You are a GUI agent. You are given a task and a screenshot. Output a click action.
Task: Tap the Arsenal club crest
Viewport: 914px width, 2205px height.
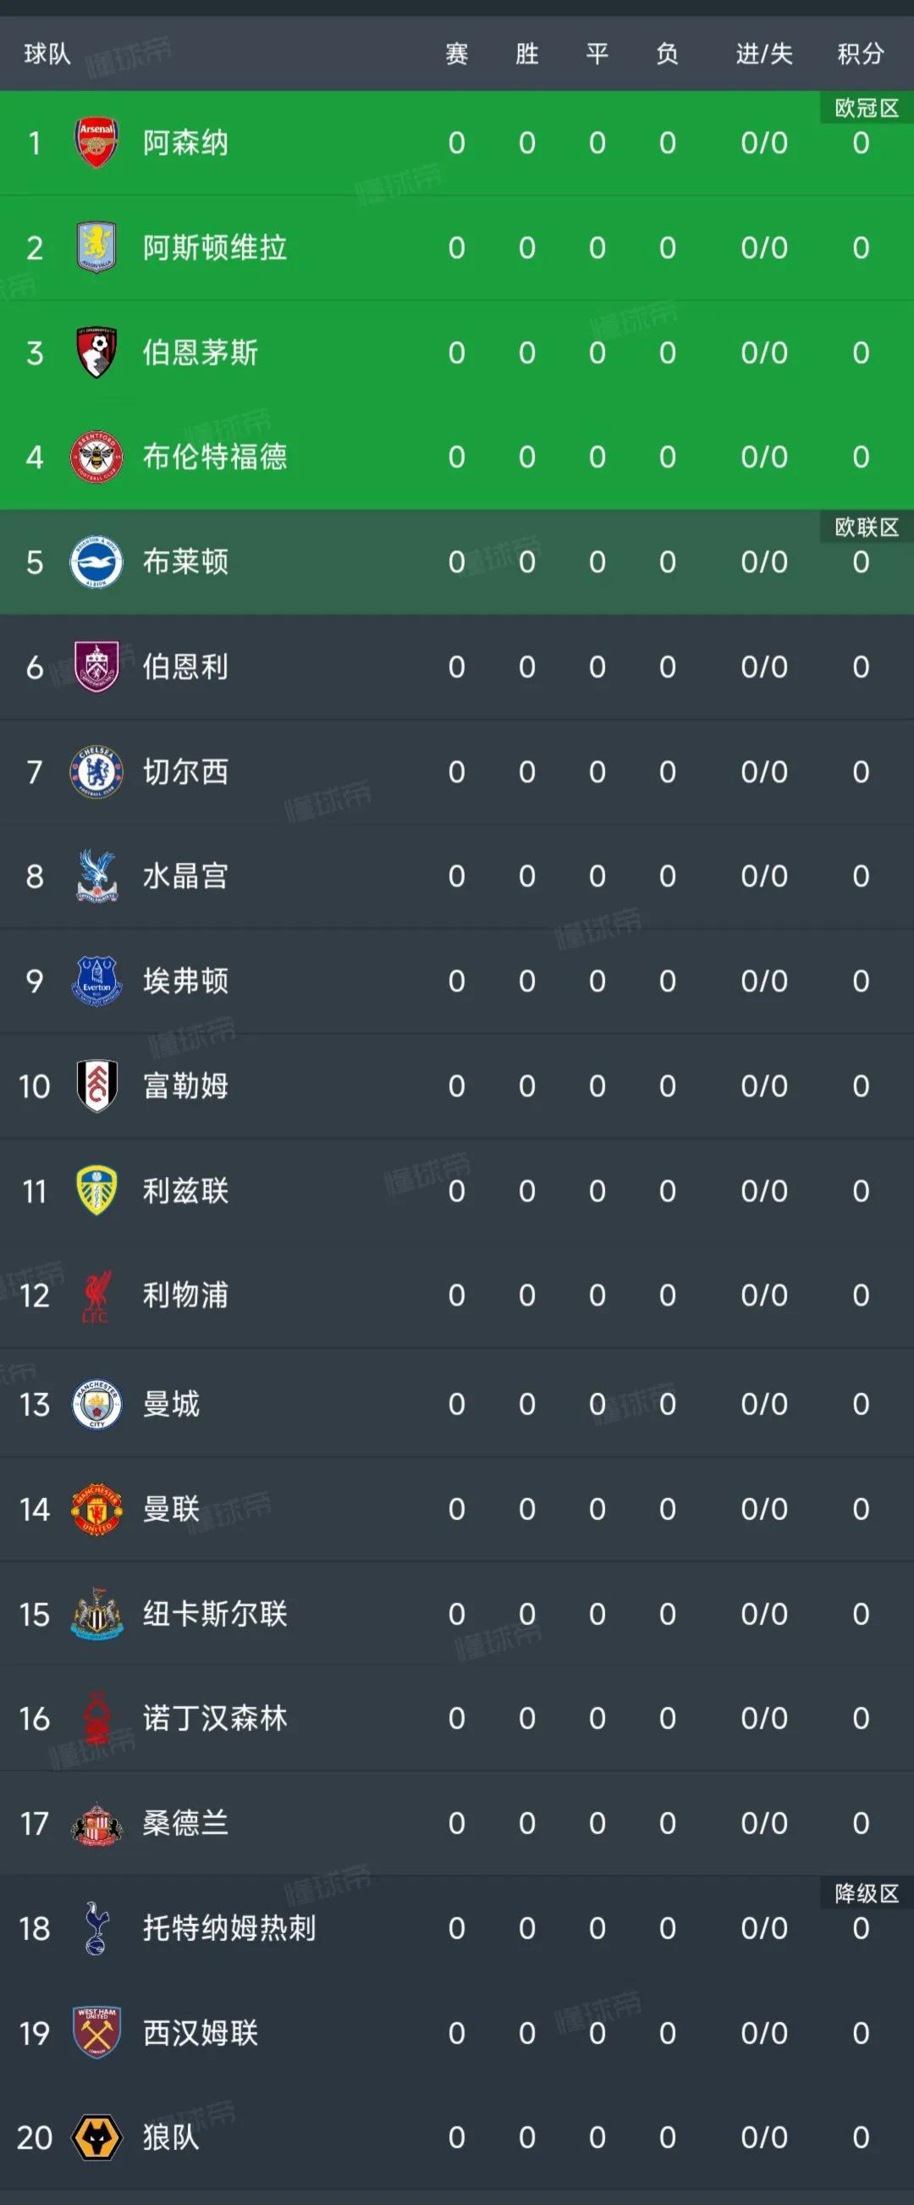coord(96,143)
